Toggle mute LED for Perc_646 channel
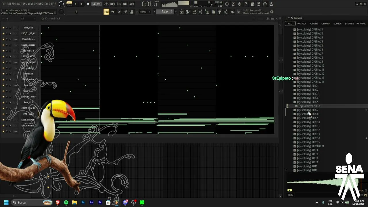This screenshot has width=368, height=207. tap(3, 28)
